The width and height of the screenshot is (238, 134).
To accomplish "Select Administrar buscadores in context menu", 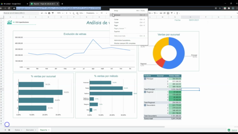I will tap(129, 40).
